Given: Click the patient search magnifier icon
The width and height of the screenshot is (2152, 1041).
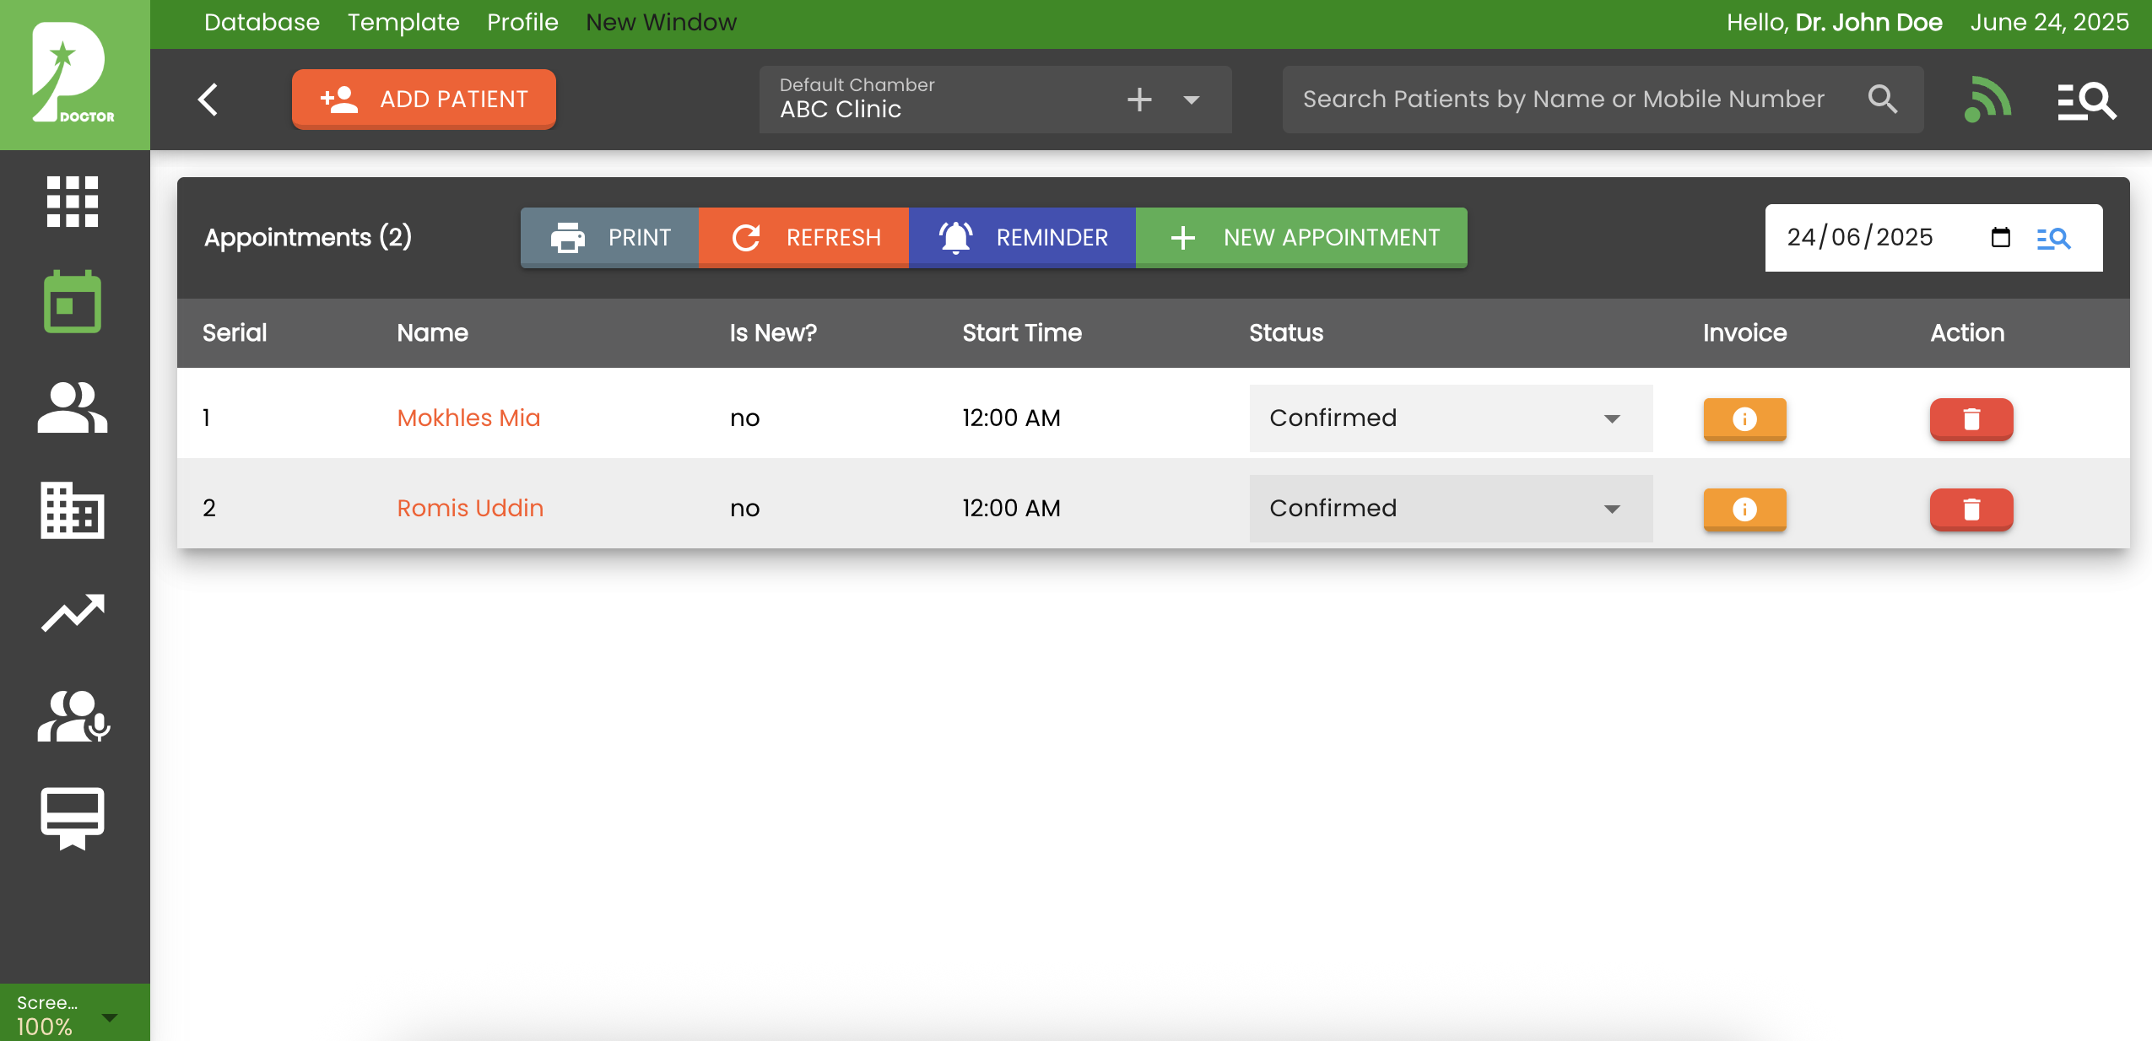Looking at the screenshot, I should 1883,100.
